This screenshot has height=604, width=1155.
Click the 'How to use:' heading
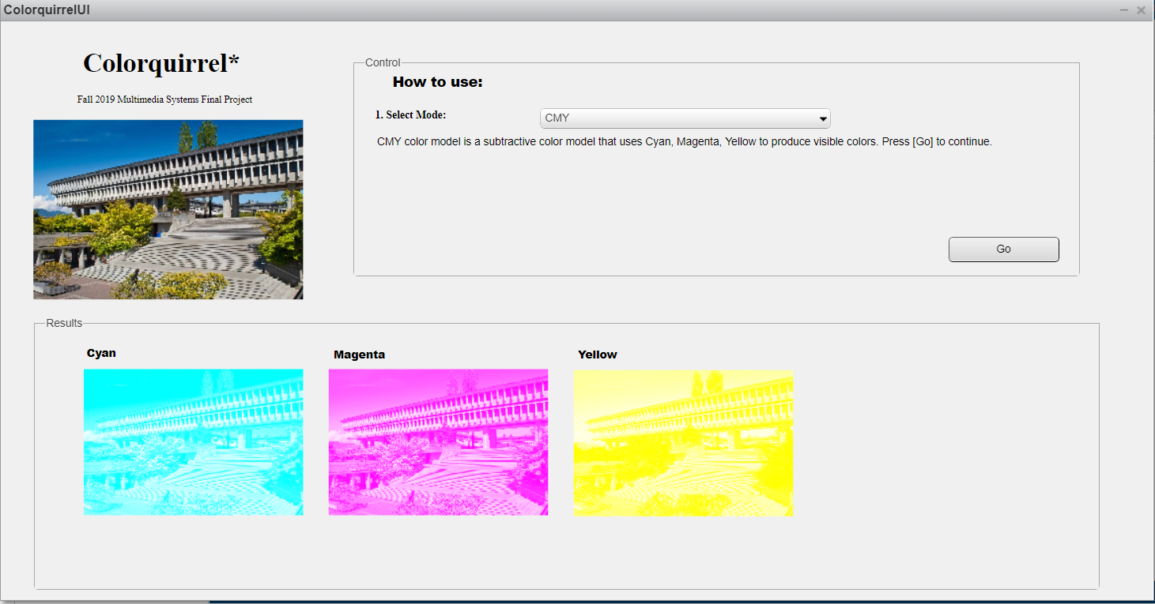pos(437,82)
